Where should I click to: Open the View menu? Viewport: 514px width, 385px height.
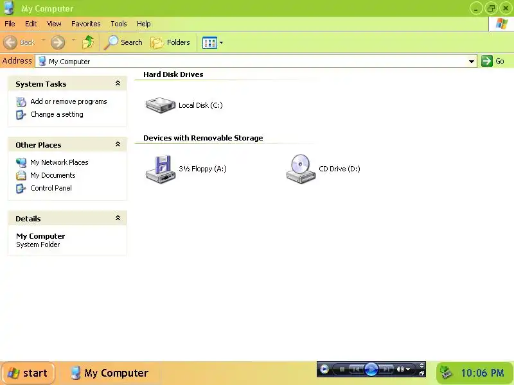click(54, 24)
